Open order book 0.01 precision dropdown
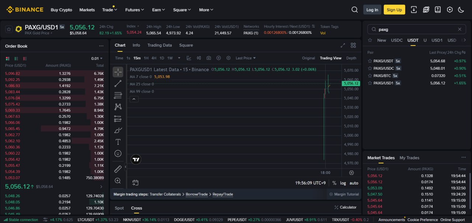 point(97,58)
